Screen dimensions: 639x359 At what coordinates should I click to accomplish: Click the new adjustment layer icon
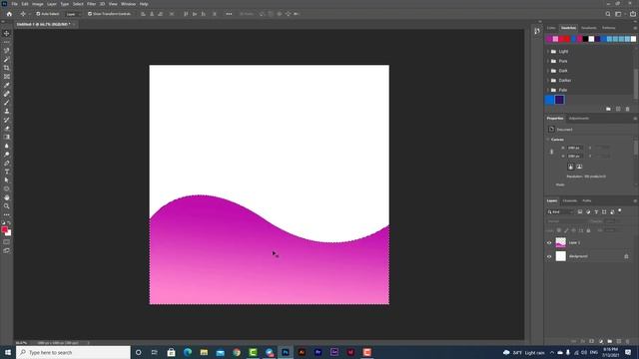[601, 341]
